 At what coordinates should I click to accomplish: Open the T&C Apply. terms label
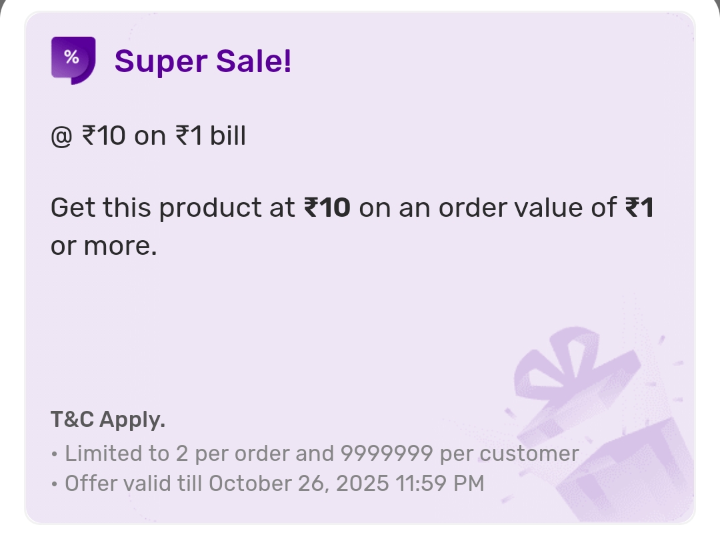pyautogui.click(x=107, y=420)
